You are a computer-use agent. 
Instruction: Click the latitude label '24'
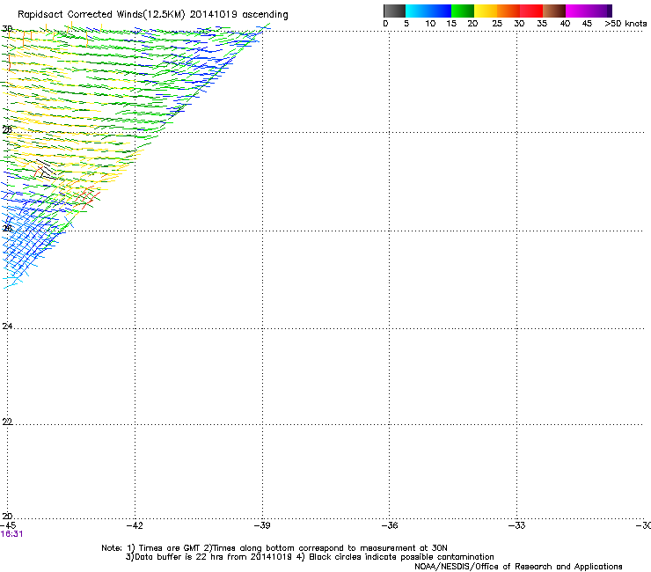click(7, 326)
